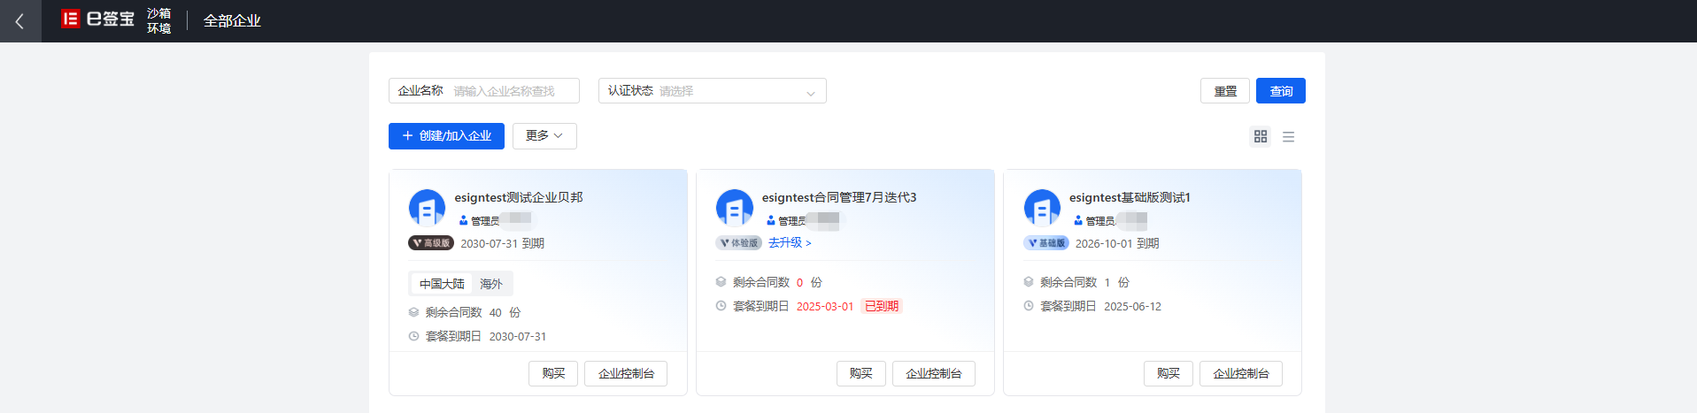Open the 认证状态 dropdown
This screenshot has width=1697, height=413.
[713, 91]
